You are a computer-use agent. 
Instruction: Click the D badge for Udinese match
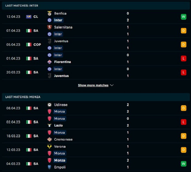pos(184,108)
